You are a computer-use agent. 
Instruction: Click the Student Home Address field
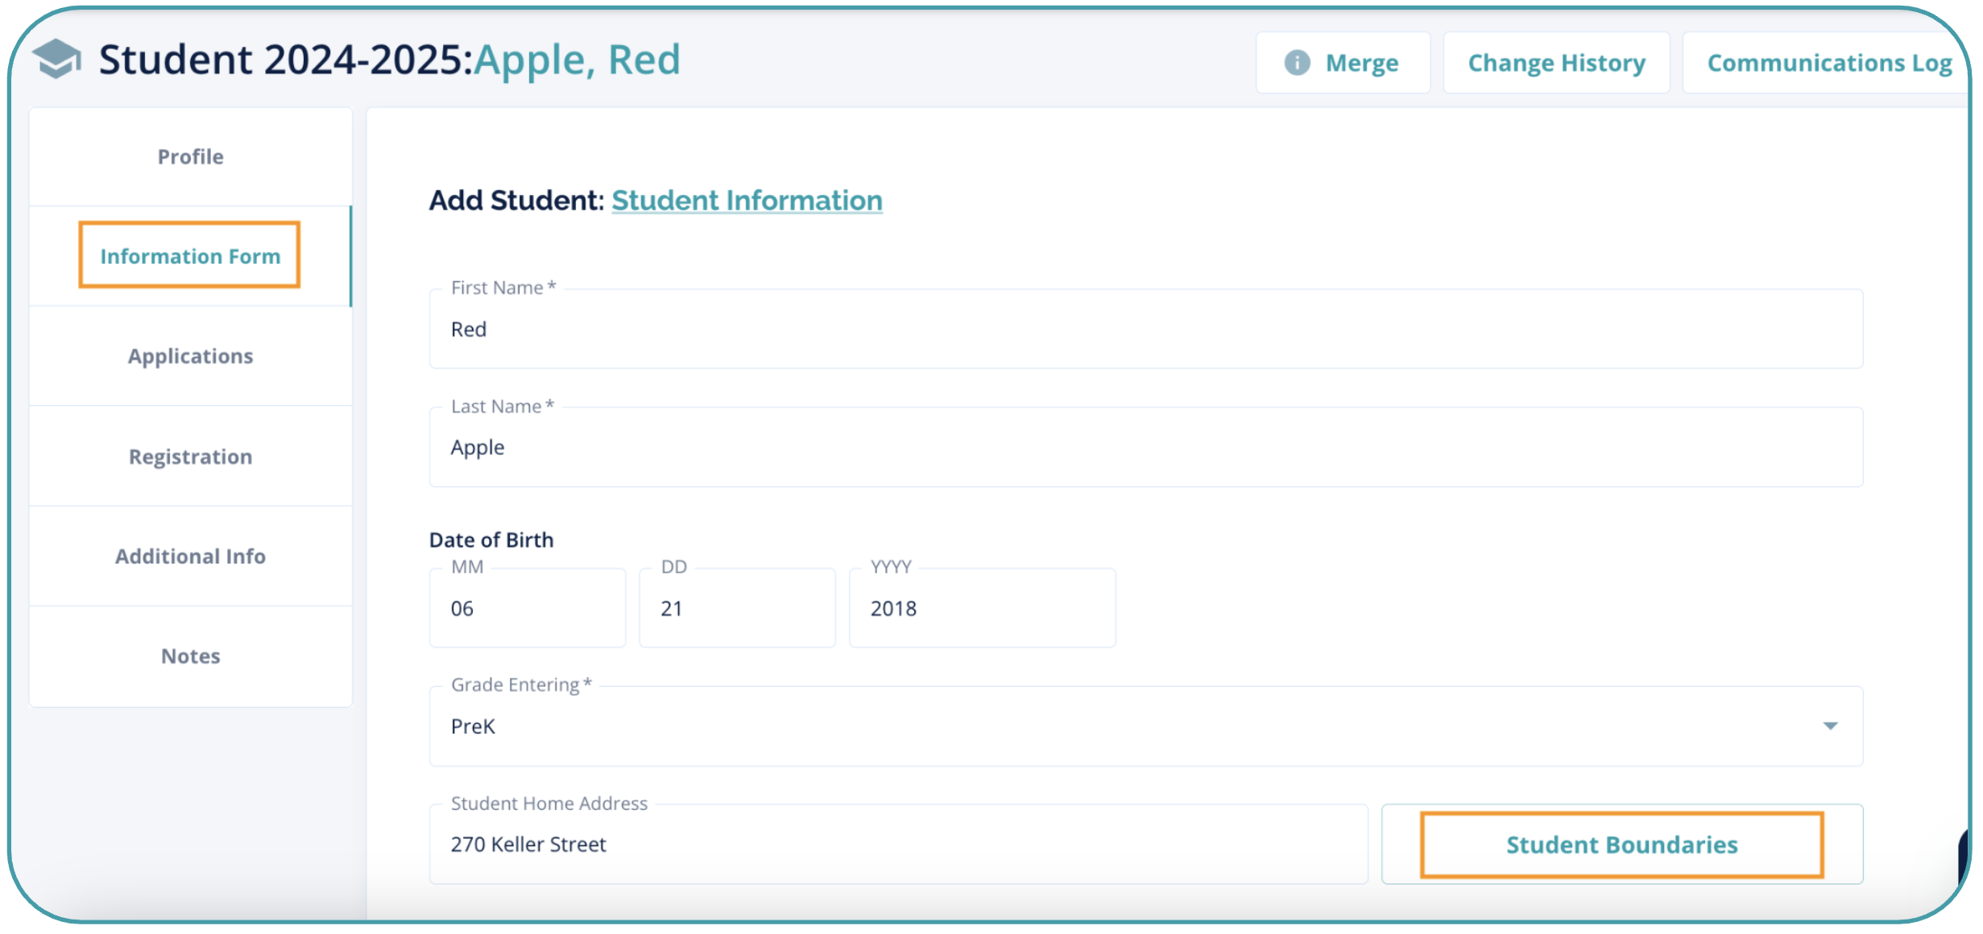coord(898,845)
